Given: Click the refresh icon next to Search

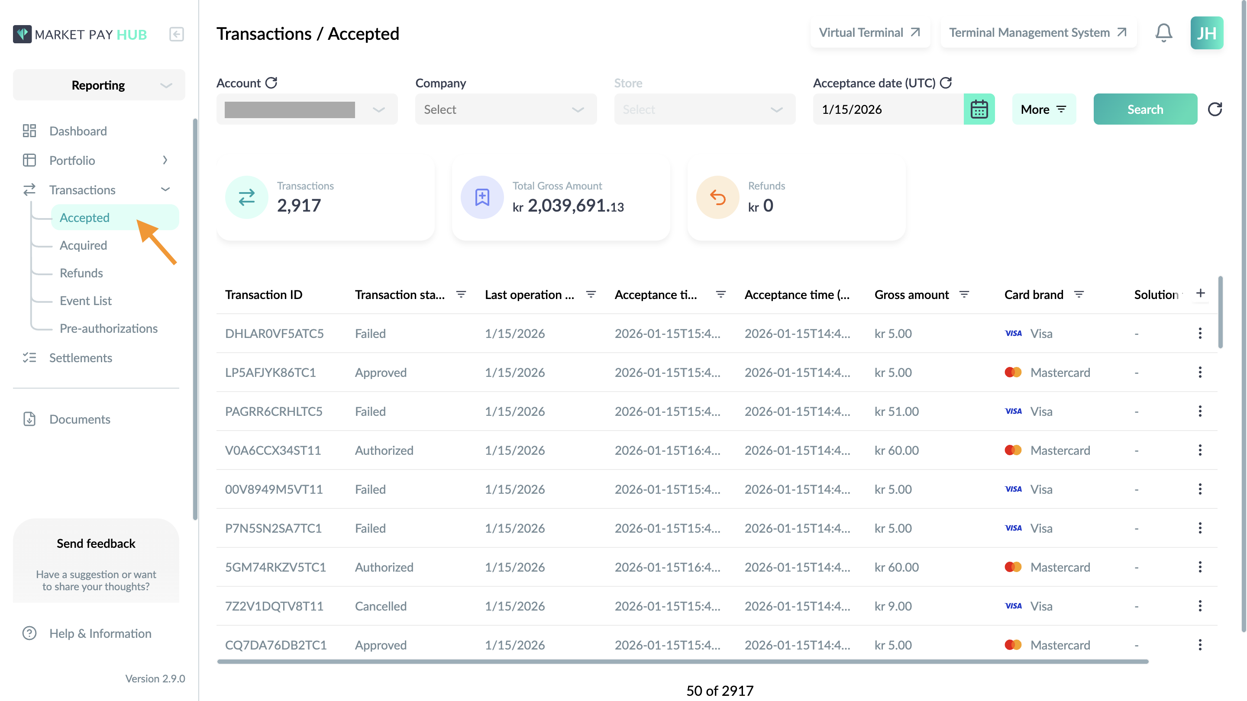Looking at the screenshot, I should pos(1215,109).
